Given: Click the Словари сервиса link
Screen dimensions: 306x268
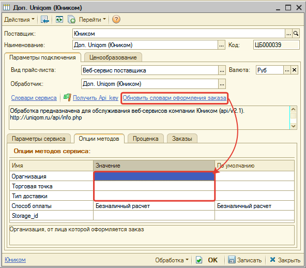Looking at the screenshot, I should point(34,98).
